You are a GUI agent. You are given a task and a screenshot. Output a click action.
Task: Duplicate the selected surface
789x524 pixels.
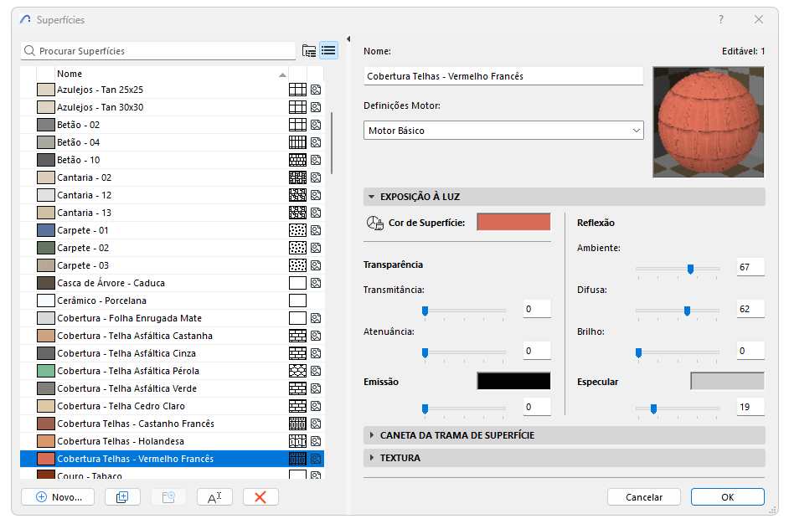tap(122, 496)
